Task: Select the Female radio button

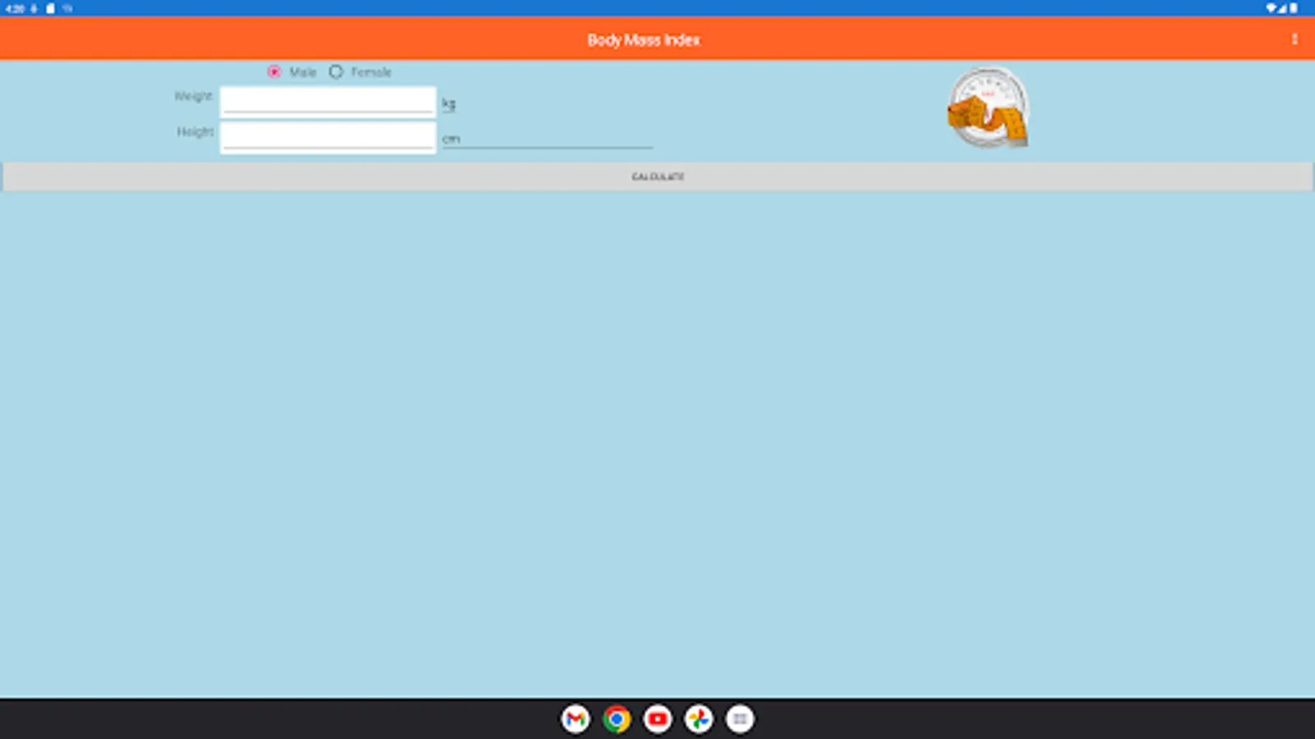Action: coord(336,71)
